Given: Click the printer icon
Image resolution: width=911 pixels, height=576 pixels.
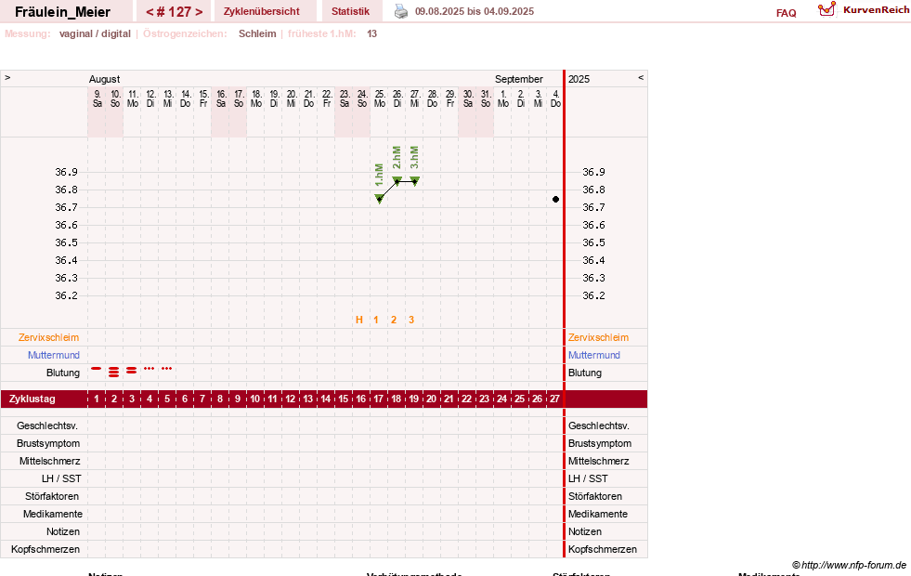Looking at the screenshot, I should point(401,11).
